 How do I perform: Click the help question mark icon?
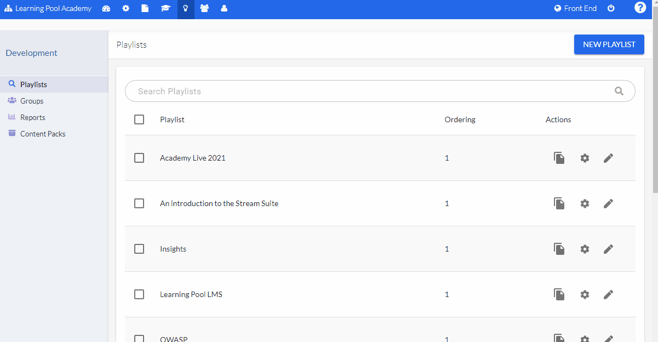(x=640, y=8)
